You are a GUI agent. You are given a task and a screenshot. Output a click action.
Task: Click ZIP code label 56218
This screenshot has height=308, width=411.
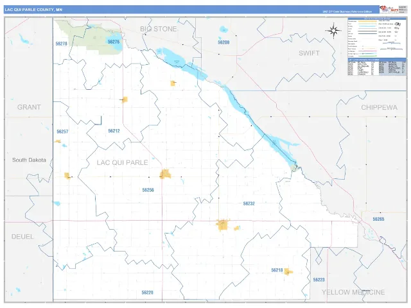(x=277, y=270)
